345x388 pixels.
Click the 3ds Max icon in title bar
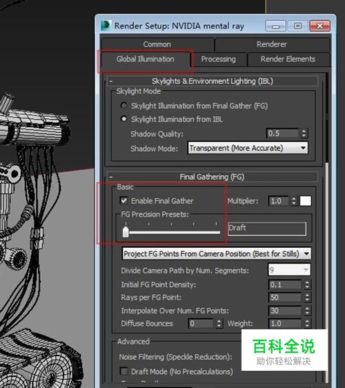[106, 26]
